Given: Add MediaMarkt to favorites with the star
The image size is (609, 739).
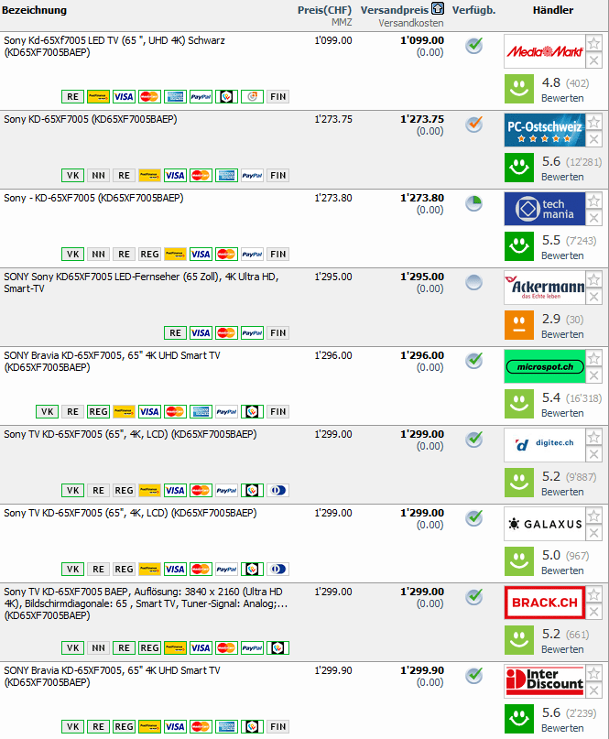Looking at the screenshot, I should (594, 43).
